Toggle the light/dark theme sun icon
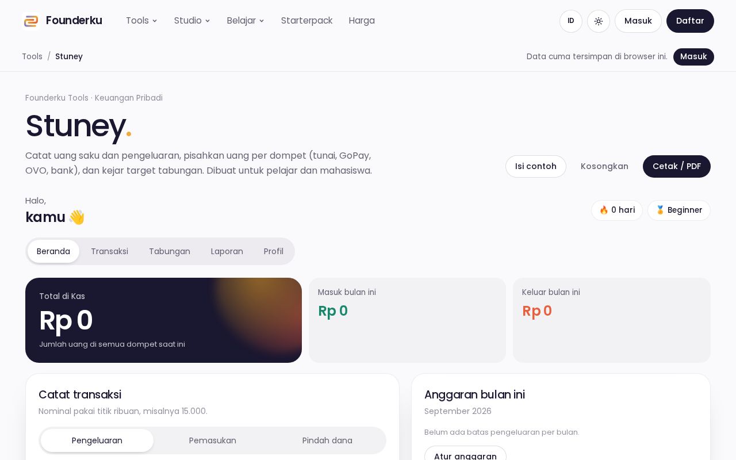The image size is (736, 460). (x=599, y=21)
